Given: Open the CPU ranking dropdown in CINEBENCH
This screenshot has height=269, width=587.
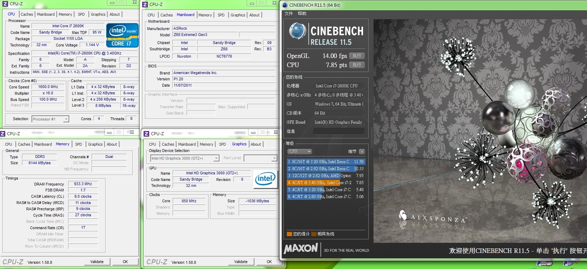Looking at the screenshot, I should tap(299, 152).
